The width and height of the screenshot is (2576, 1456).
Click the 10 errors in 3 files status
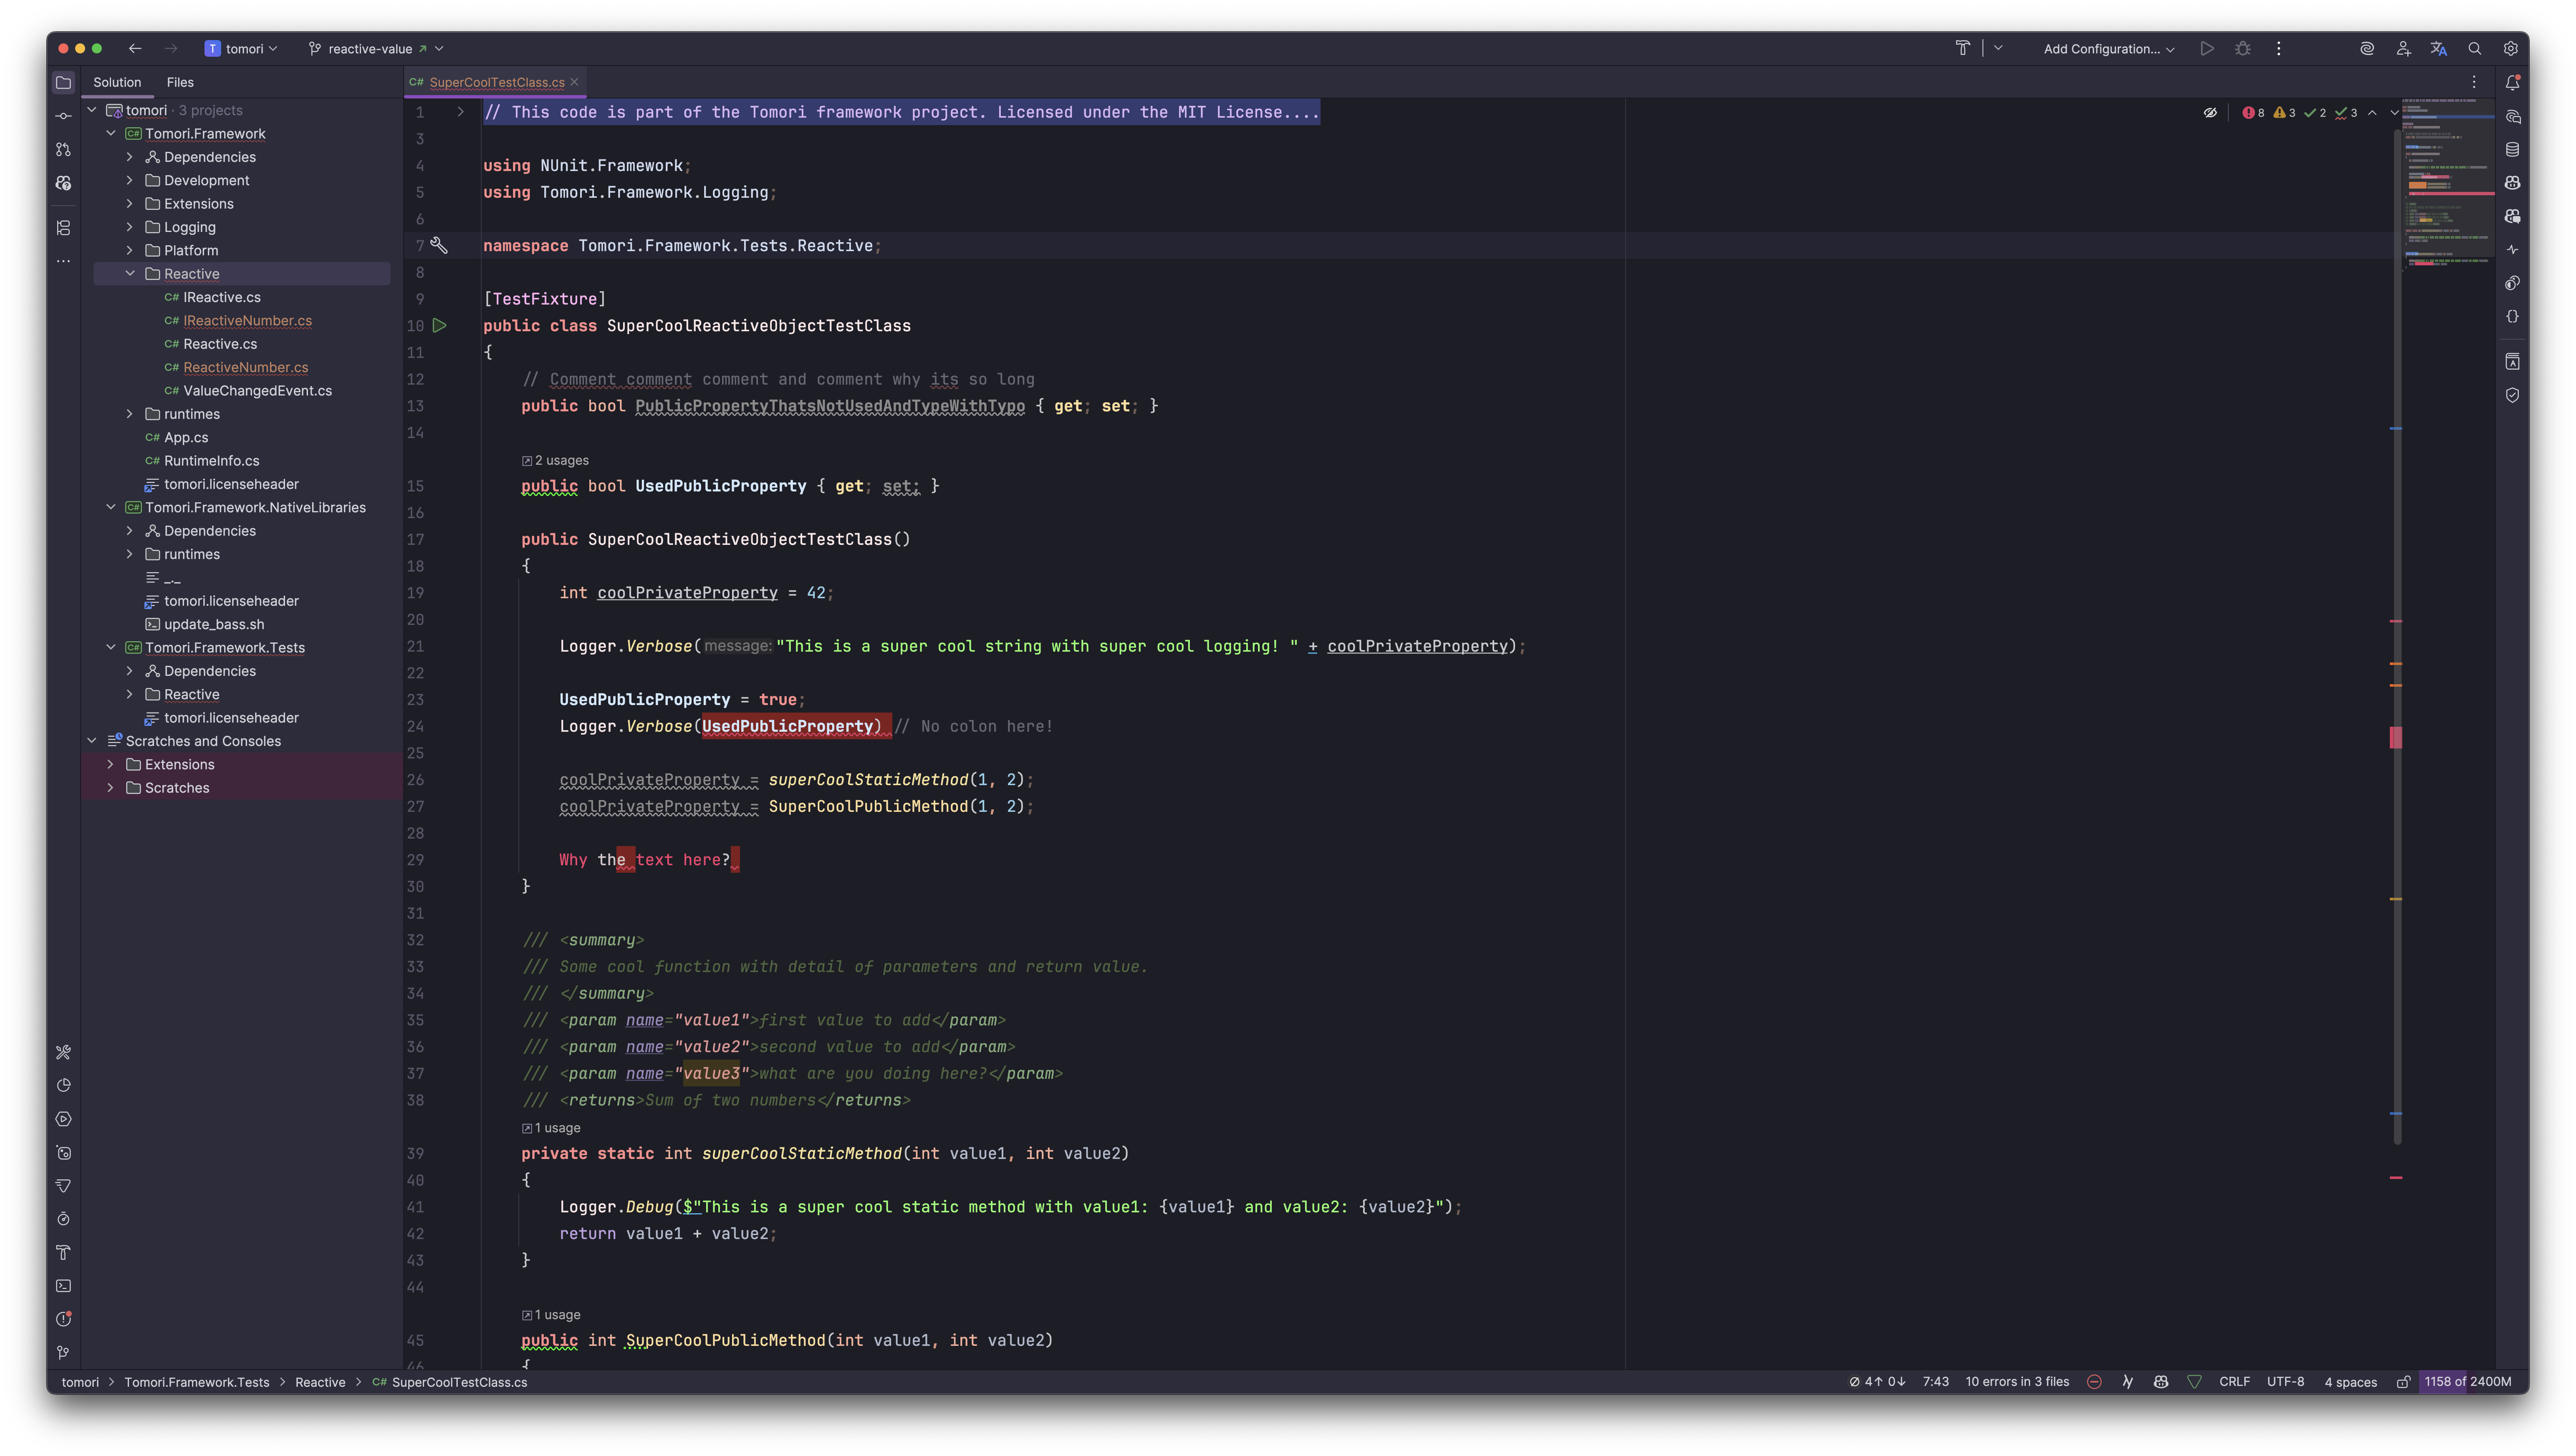pyautogui.click(x=2016, y=1382)
